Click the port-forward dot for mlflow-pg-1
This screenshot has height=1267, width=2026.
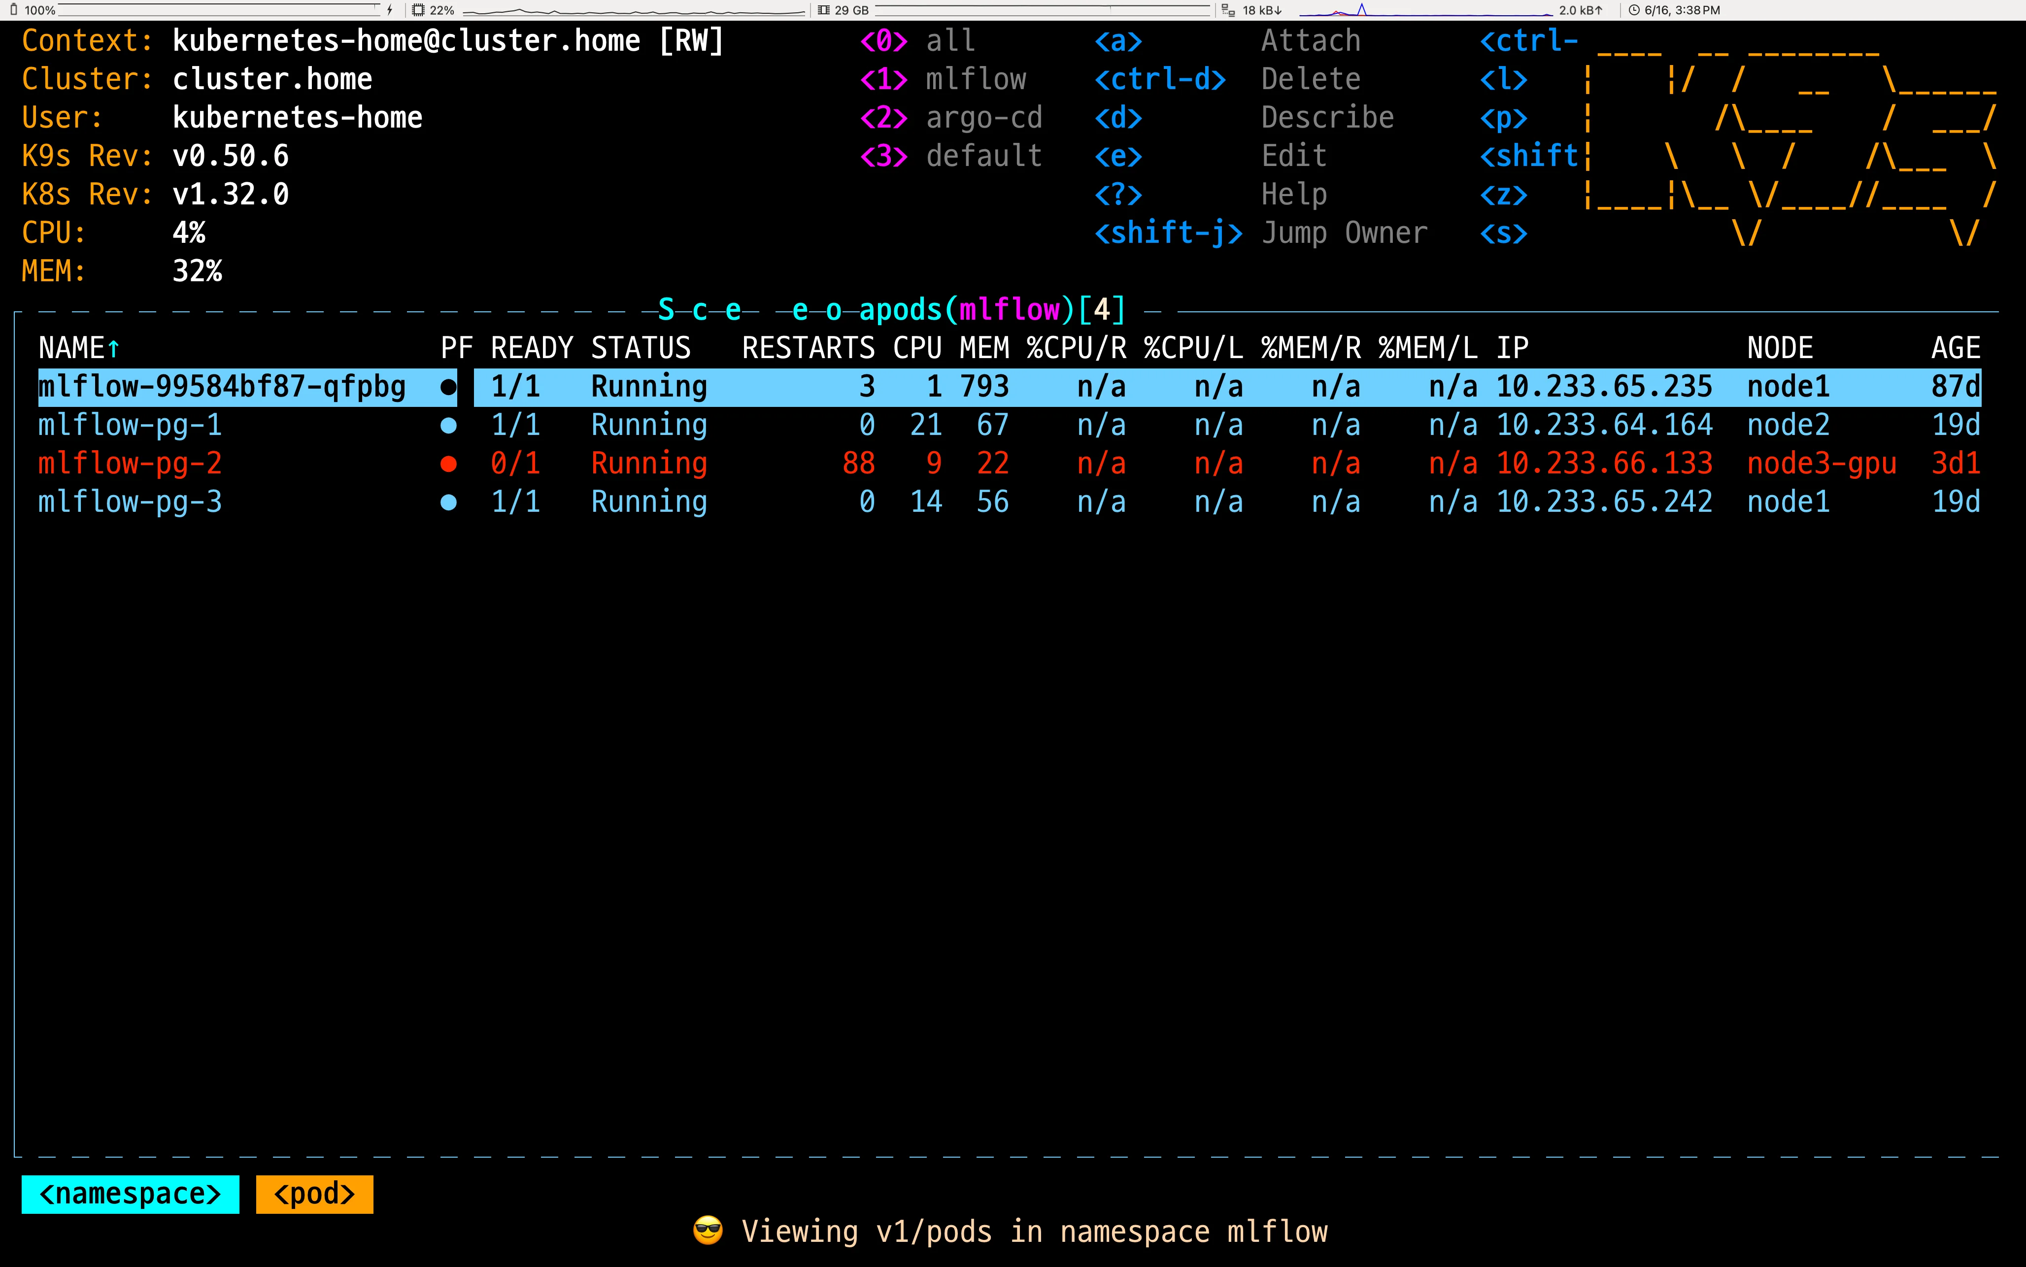448,426
